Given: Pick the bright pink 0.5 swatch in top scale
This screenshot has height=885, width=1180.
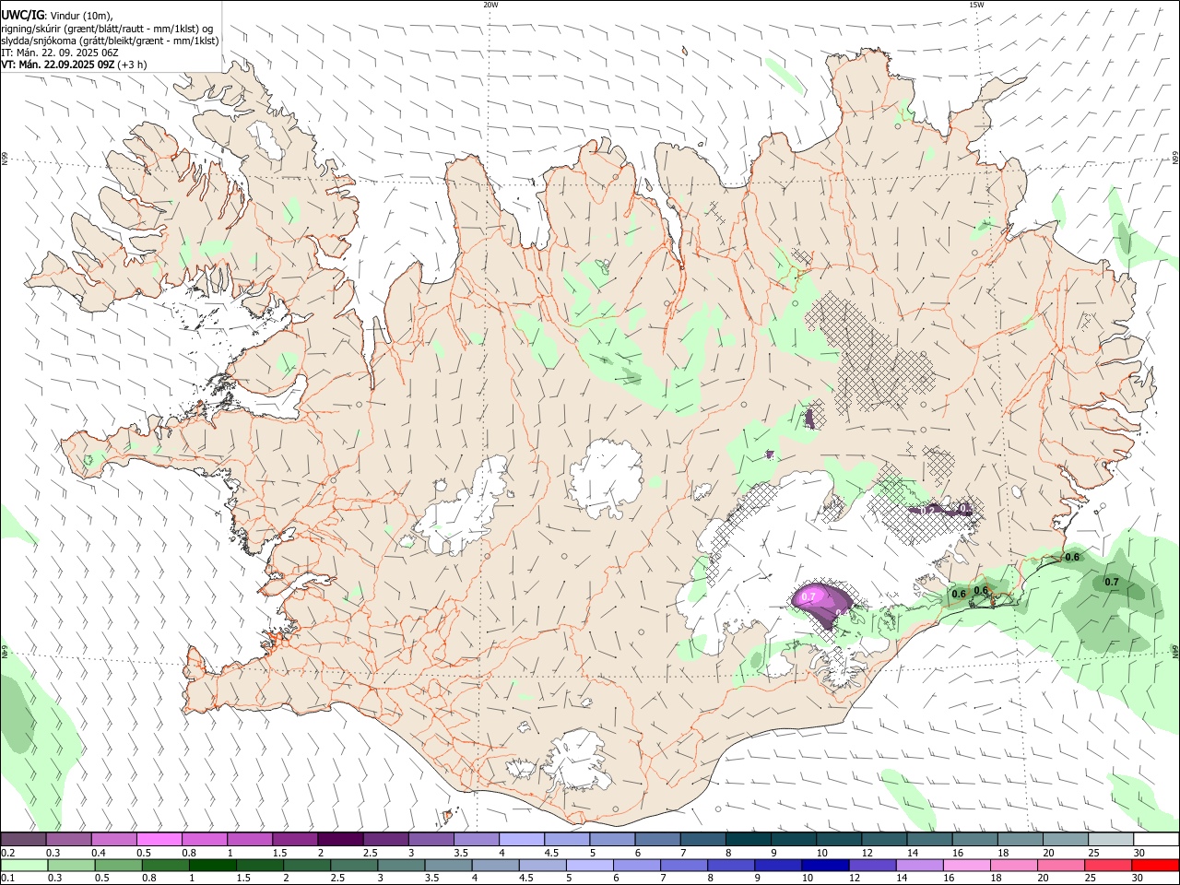Looking at the screenshot, I should coord(159,840).
